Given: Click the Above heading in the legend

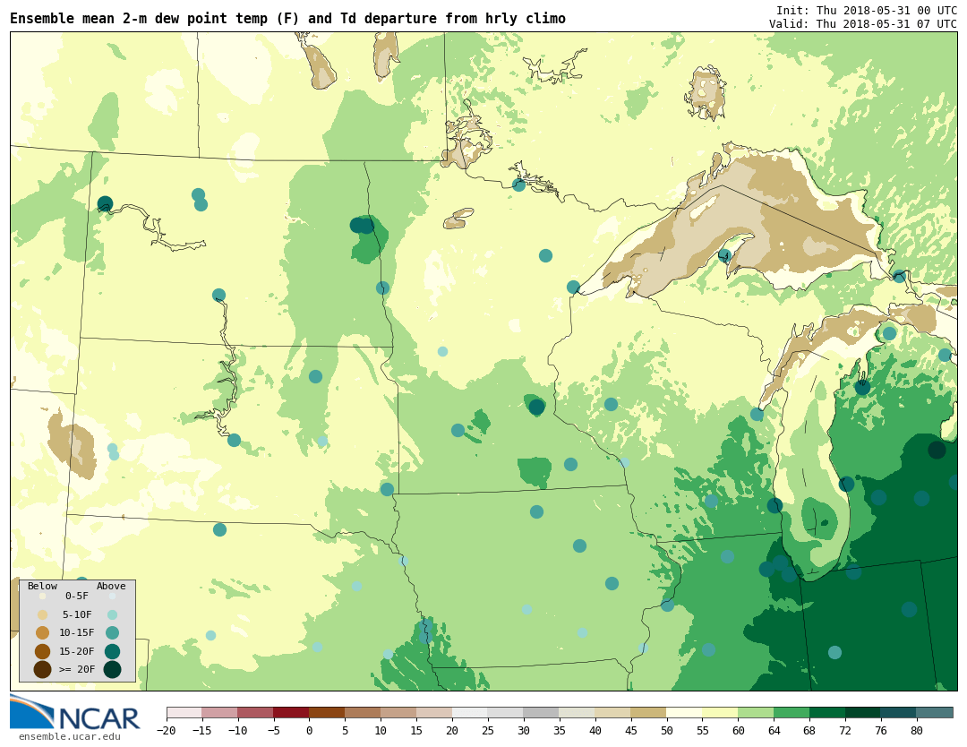Looking at the screenshot, I should pos(111,586).
